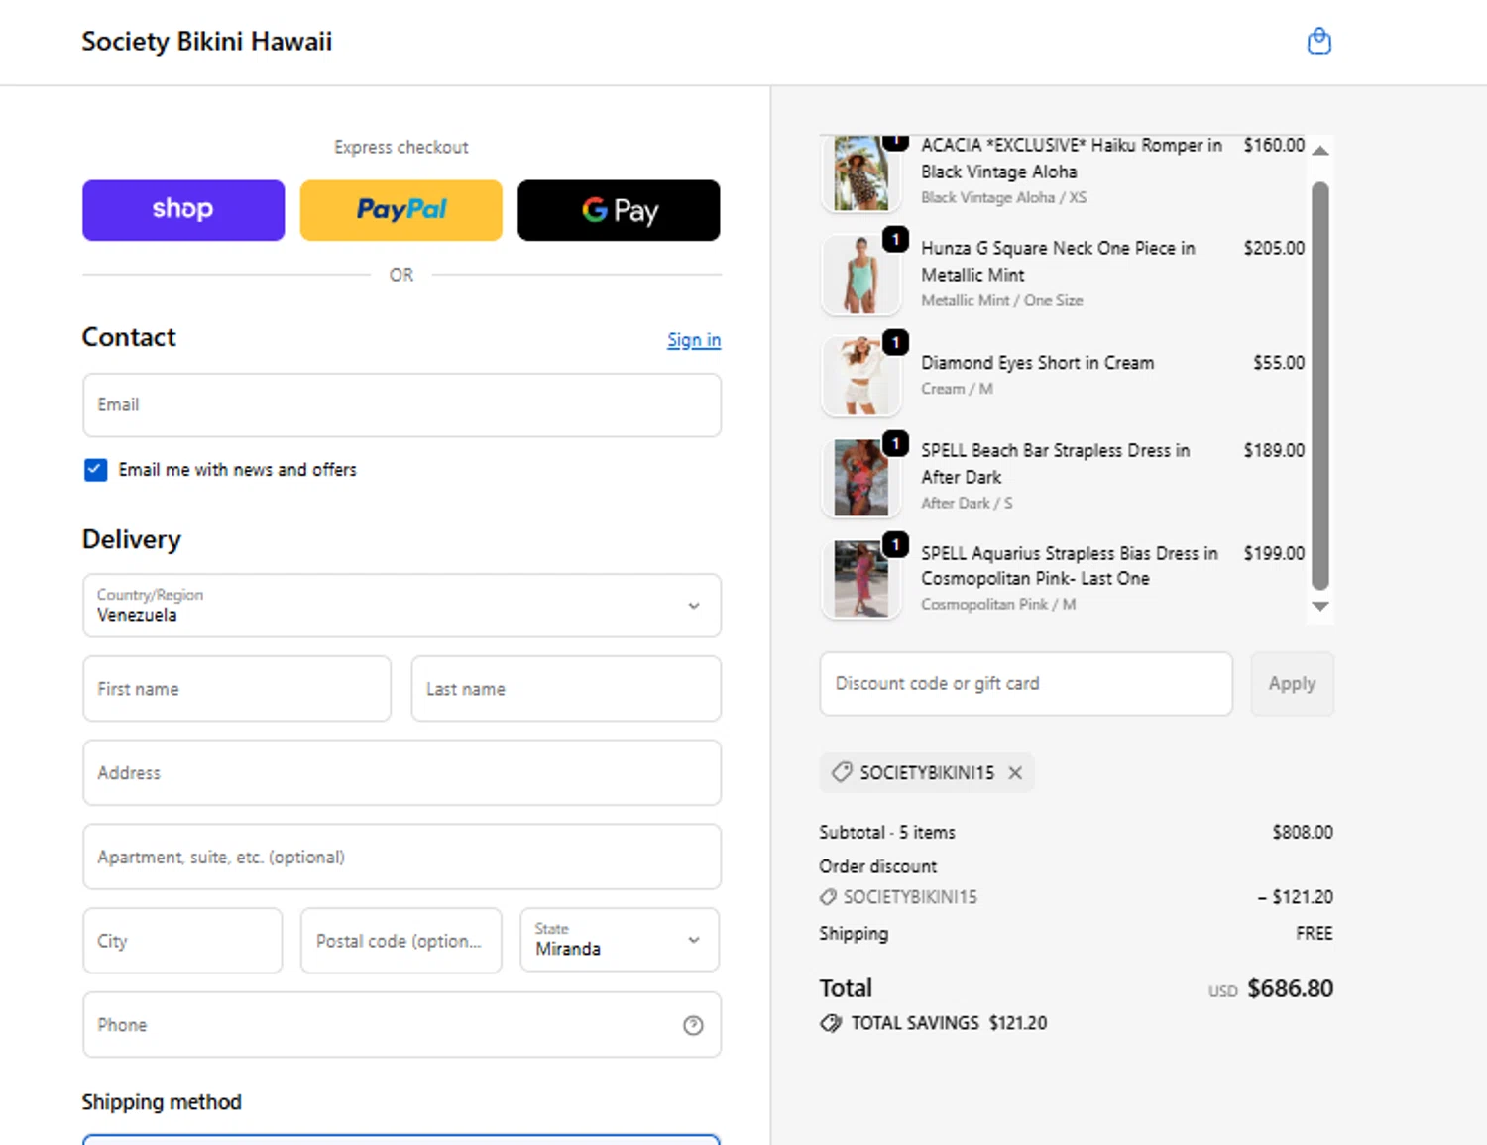This screenshot has width=1487, height=1145.
Task: Click the – $121.20 discount amount
Action: [x=1296, y=897]
